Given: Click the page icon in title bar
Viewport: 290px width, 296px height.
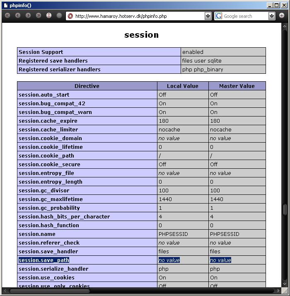Looking at the screenshot, I should [6, 5].
